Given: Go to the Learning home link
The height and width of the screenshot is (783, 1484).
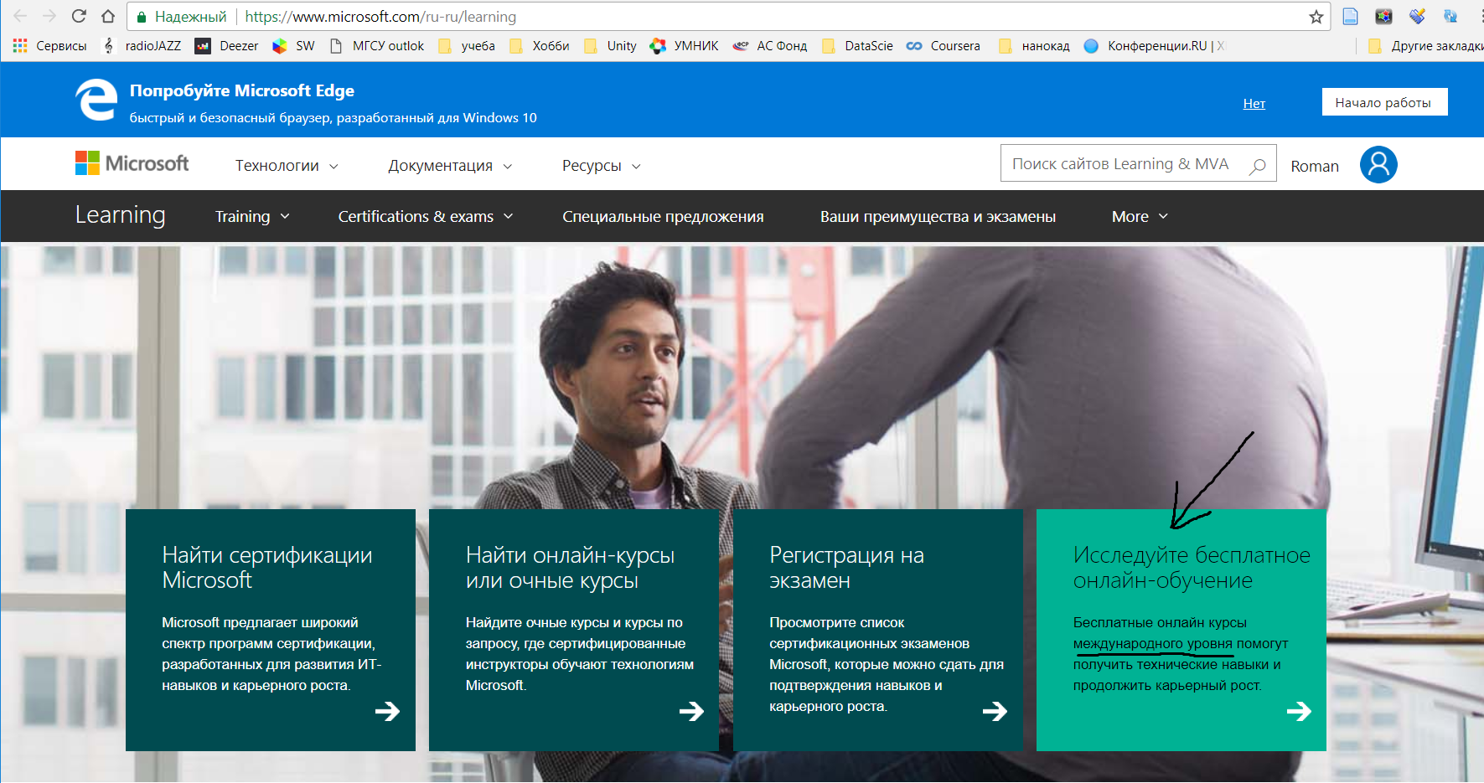Looking at the screenshot, I should coord(120,215).
